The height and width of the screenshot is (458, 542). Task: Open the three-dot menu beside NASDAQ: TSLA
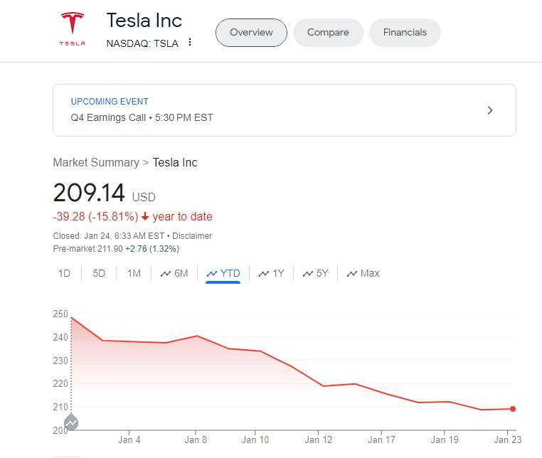190,43
